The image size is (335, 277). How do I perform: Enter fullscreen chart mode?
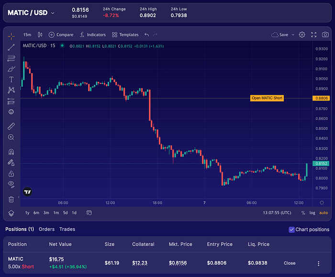(313, 34)
